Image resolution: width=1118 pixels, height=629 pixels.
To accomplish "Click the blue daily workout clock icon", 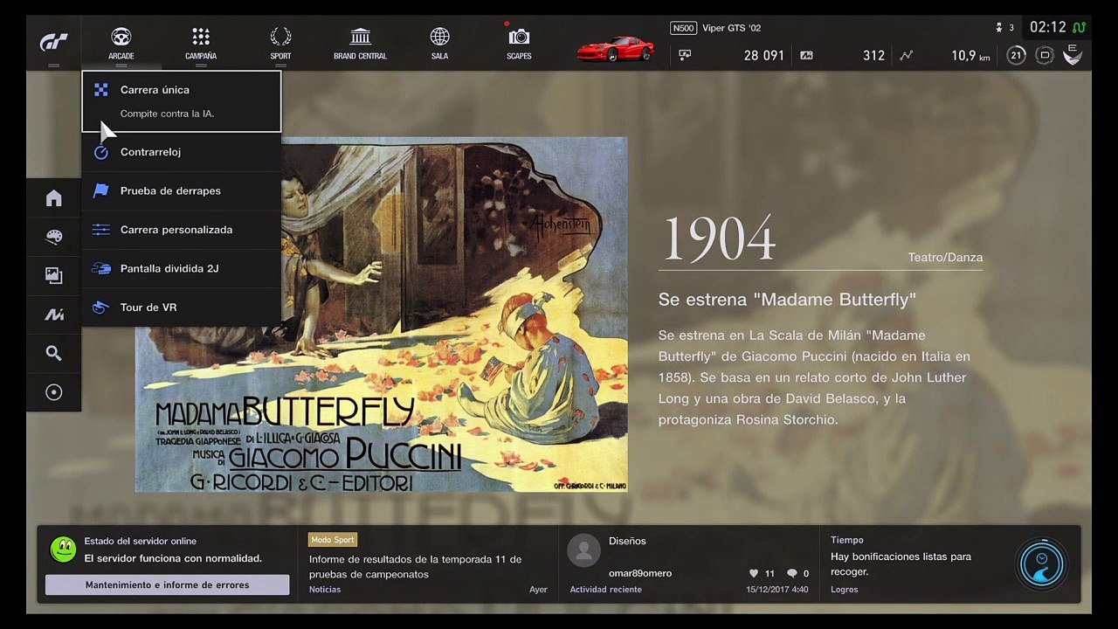I will click(1042, 564).
